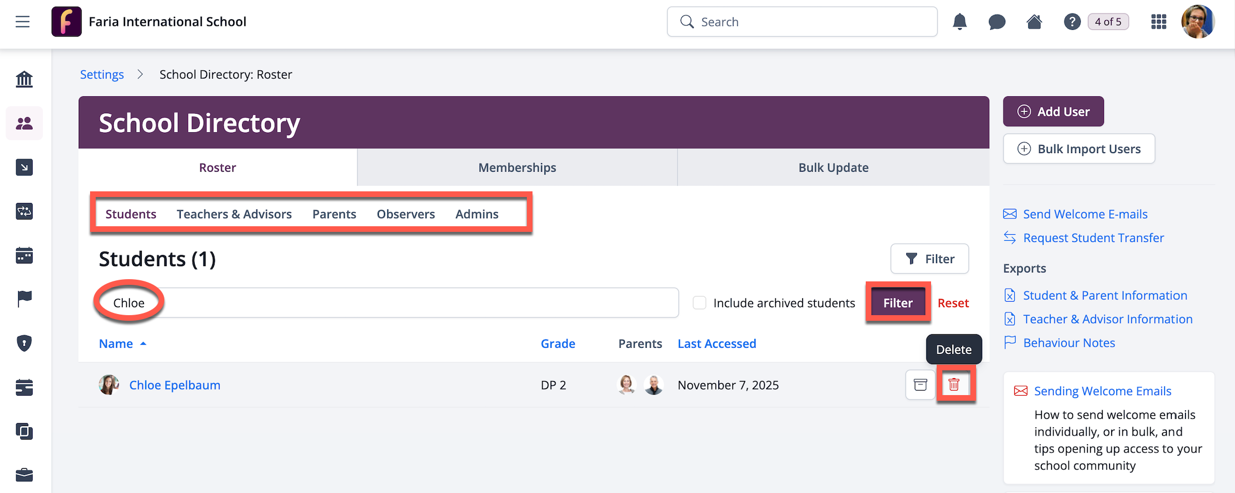Click the red trash Delete icon
1235x493 pixels.
pyautogui.click(x=954, y=384)
